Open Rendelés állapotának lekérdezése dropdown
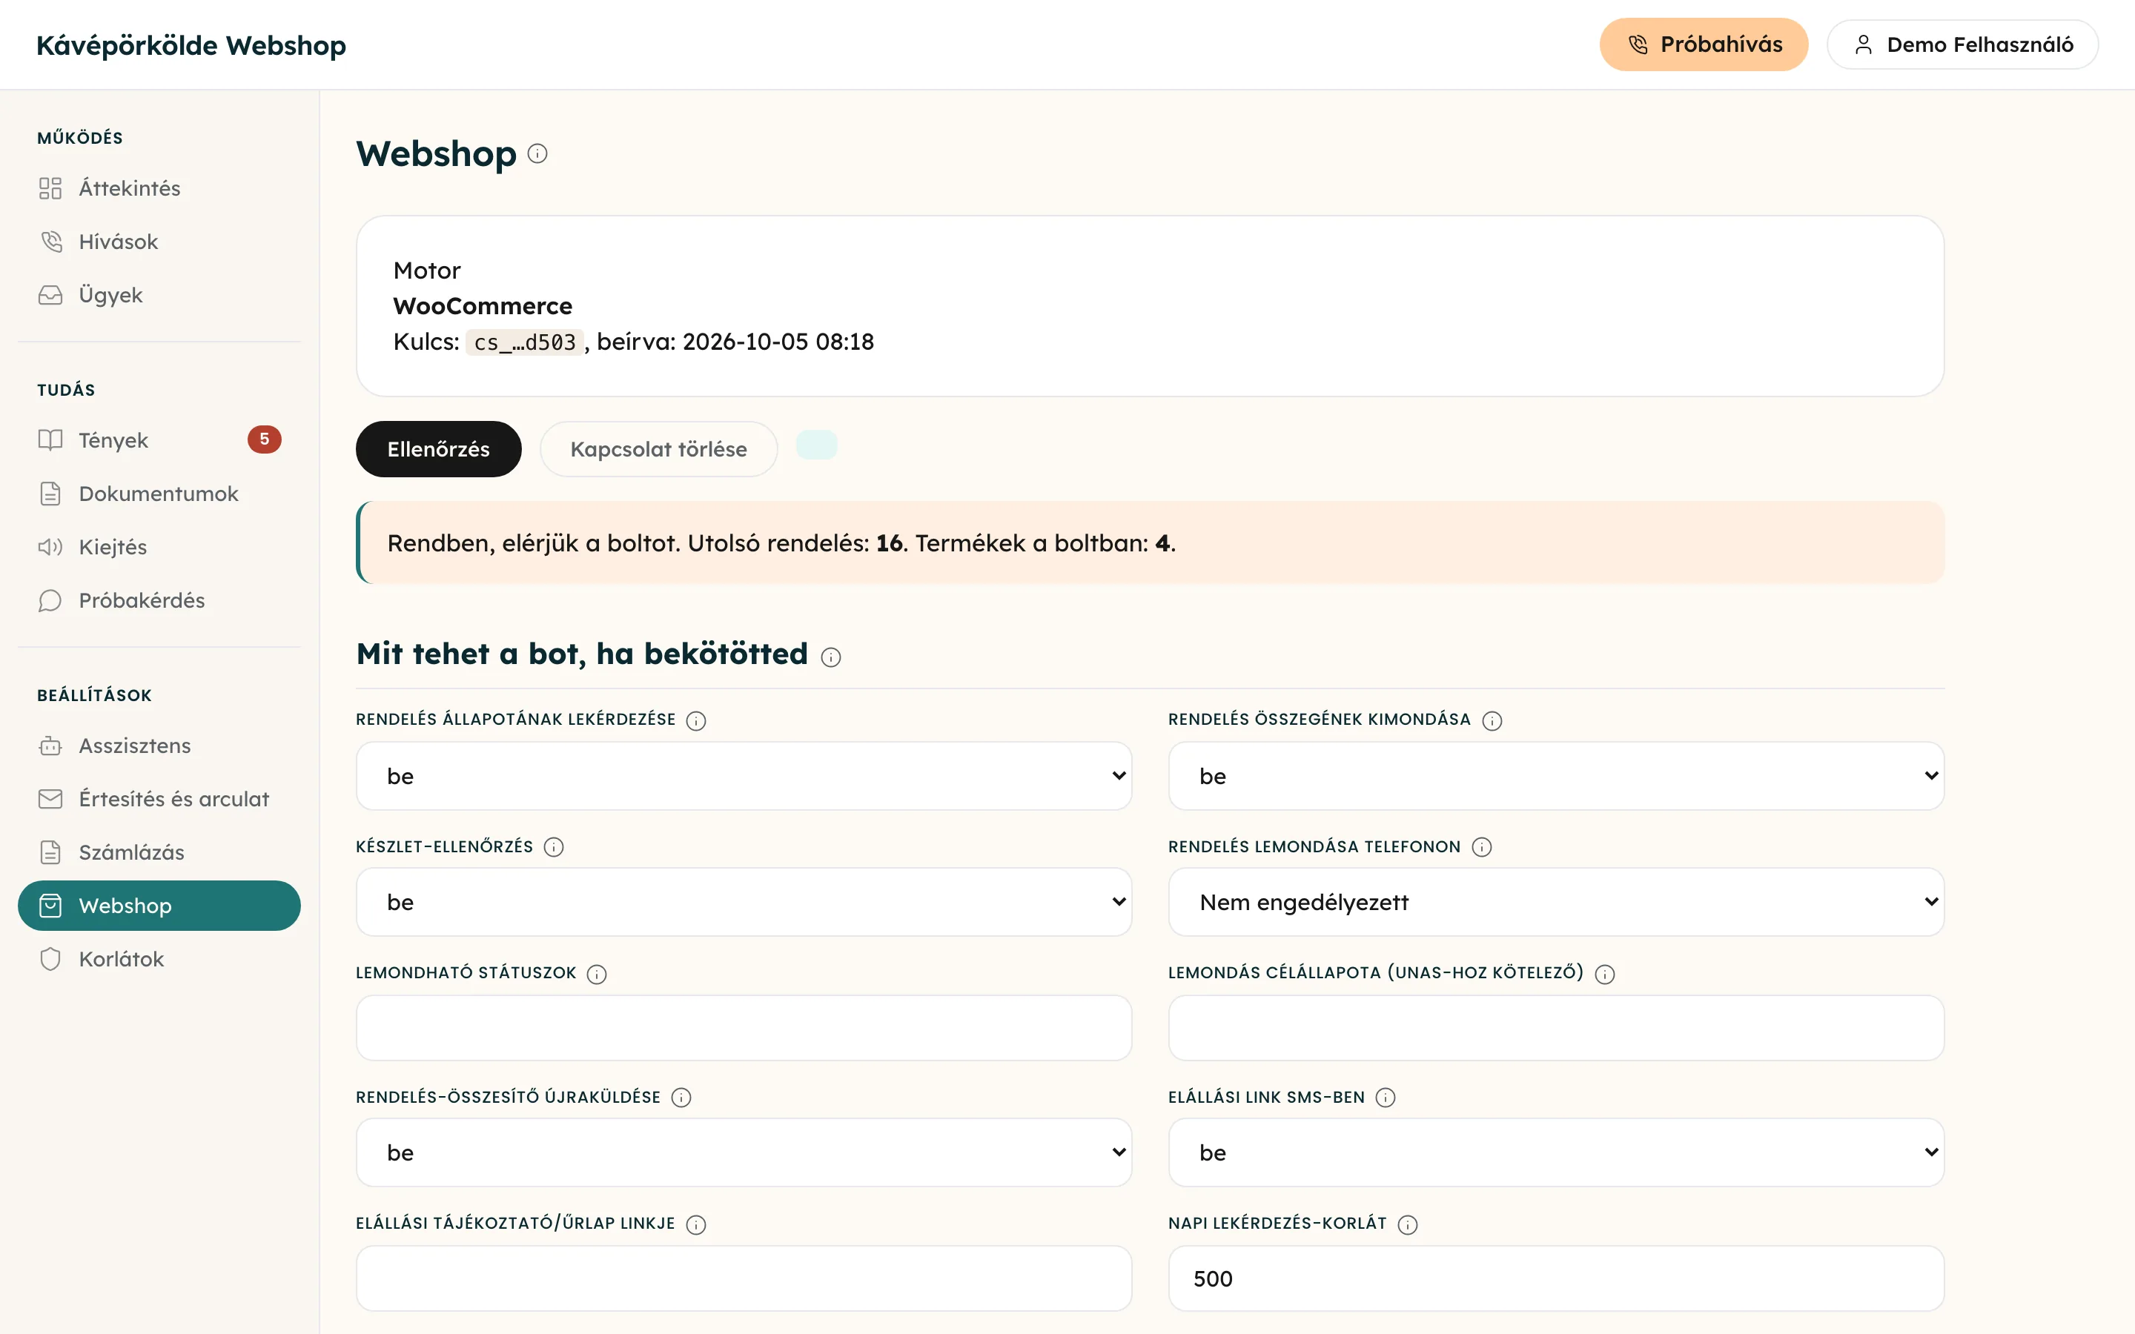 (x=744, y=775)
